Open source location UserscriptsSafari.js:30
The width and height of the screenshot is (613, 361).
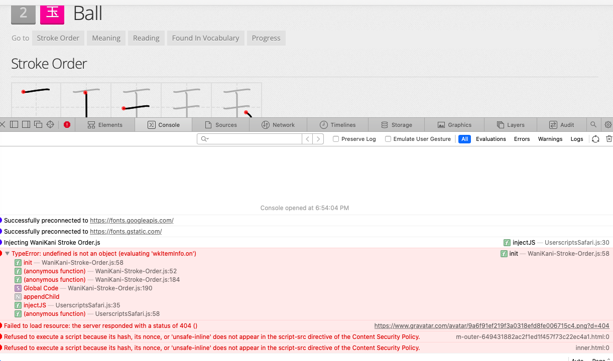coord(577,243)
